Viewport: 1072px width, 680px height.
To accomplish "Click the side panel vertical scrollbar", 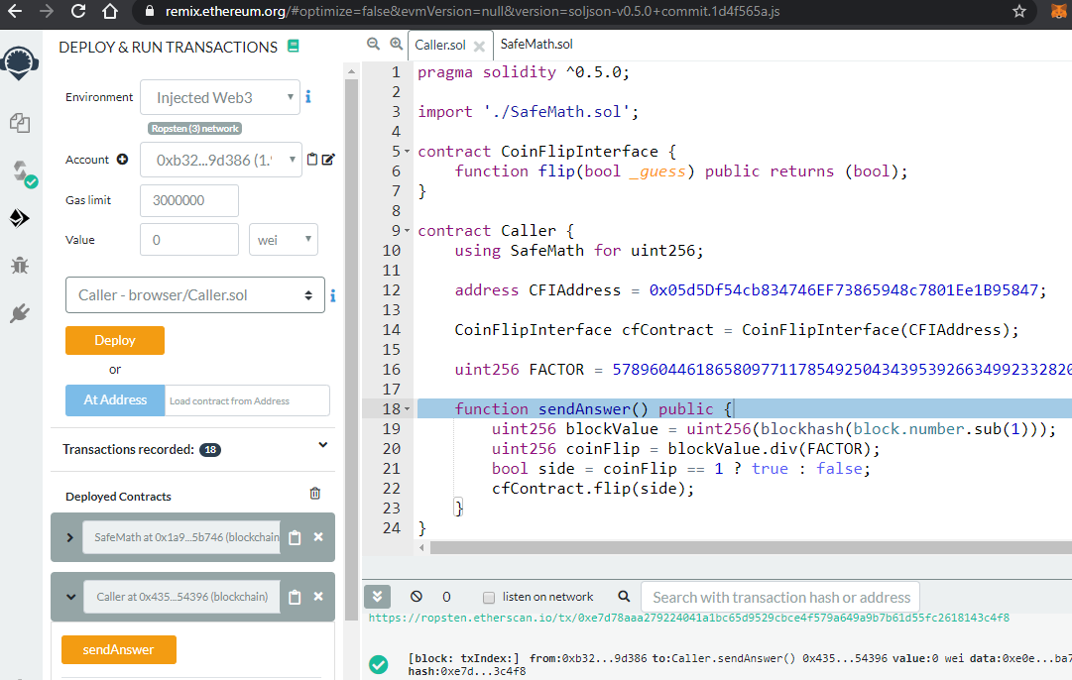I will pos(351,350).
